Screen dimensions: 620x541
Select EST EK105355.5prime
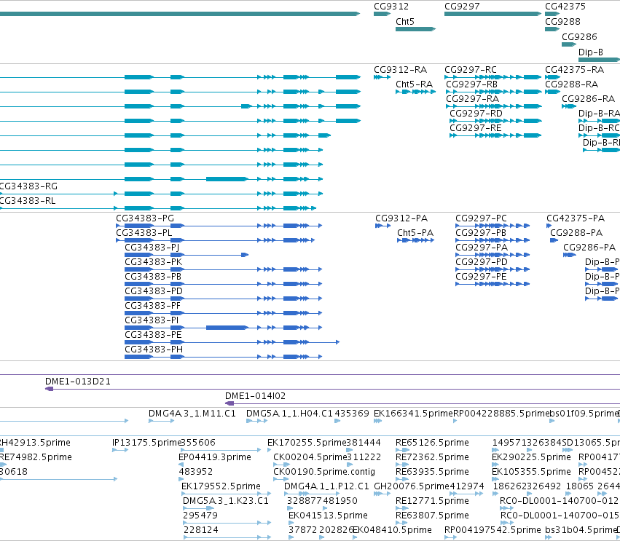(x=531, y=472)
